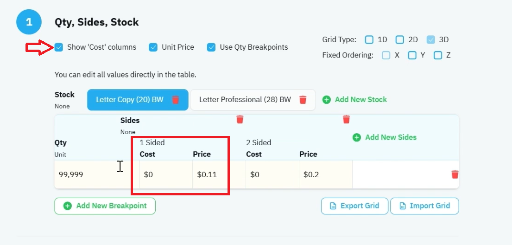Viewport: 512px width, 245px height.
Task: Click the Import Grid button
Action: point(424,206)
